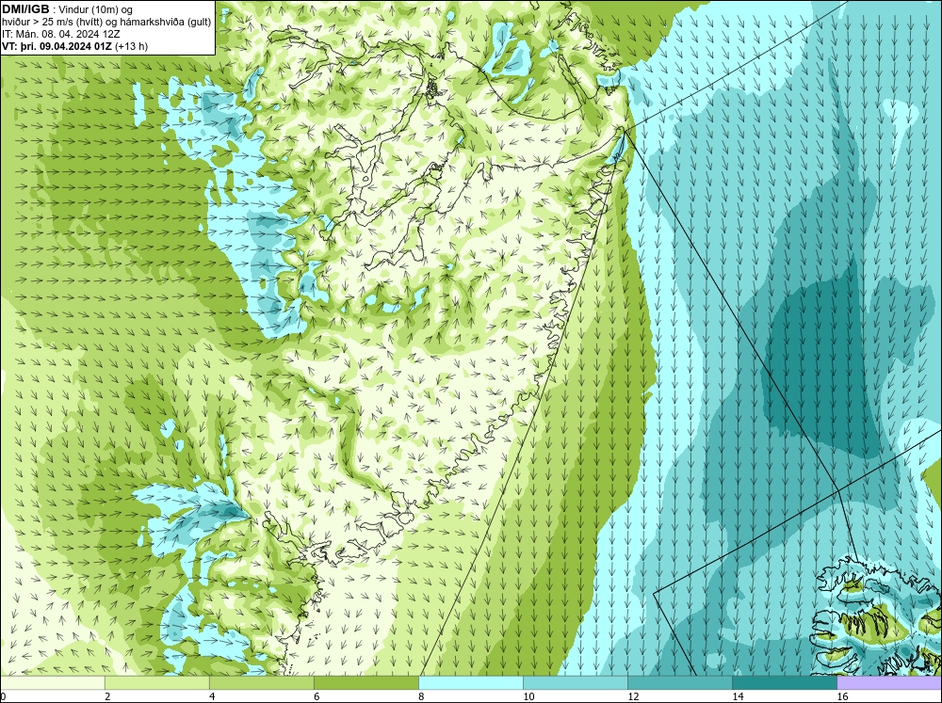Click the legend scale label '4'

212,696
